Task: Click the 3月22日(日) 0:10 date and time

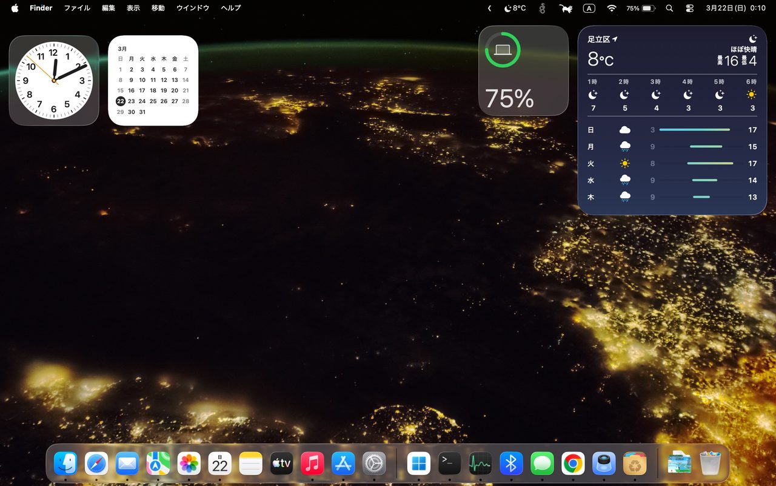Action: point(735,8)
